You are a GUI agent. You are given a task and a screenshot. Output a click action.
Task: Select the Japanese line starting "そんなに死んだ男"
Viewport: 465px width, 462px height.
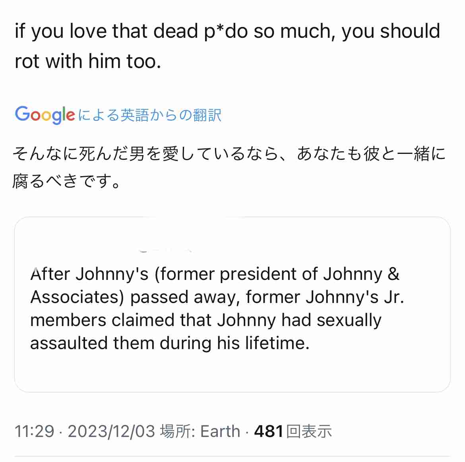(x=229, y=153)
